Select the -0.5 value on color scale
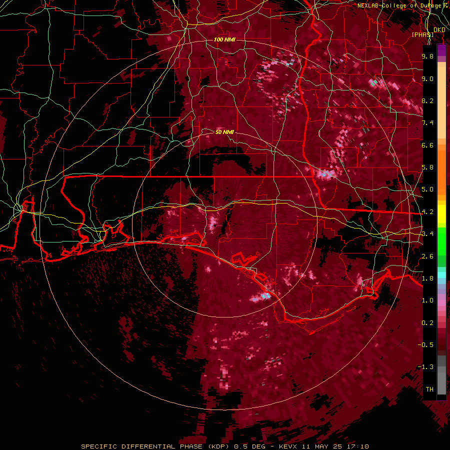Viewport: 450px width, 450px height. click(425, 345)
